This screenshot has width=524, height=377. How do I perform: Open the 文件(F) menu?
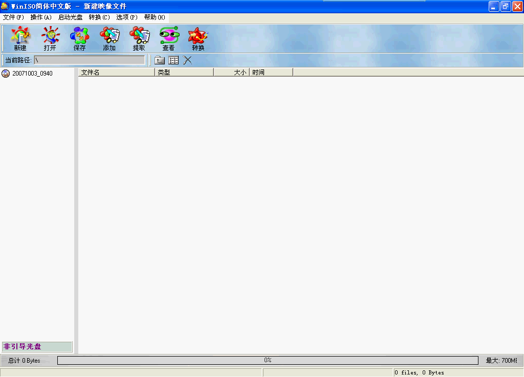coord(12,17)
